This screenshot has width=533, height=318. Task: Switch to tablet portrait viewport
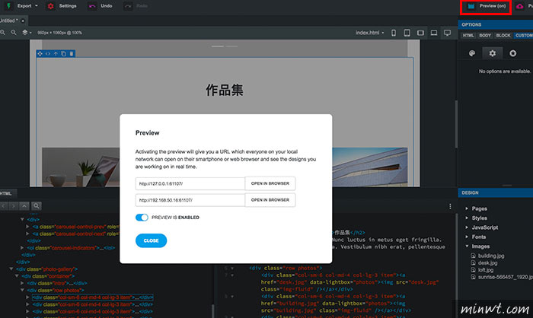tap(407, 33)
